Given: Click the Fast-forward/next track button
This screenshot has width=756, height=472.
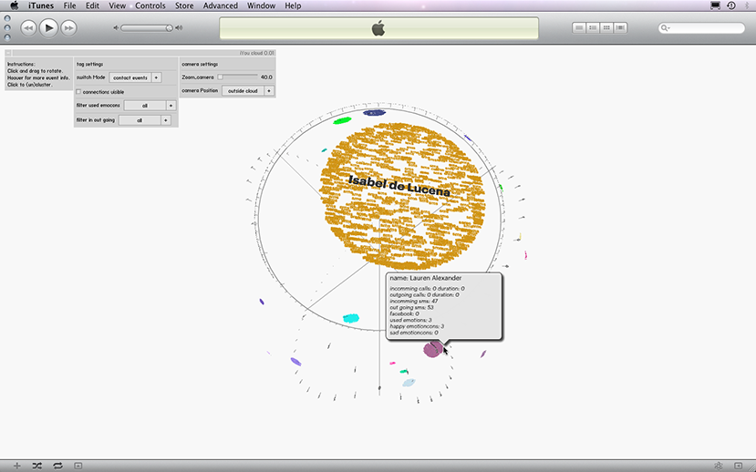Looking at the screenshot, I should [x=68, y=28].
